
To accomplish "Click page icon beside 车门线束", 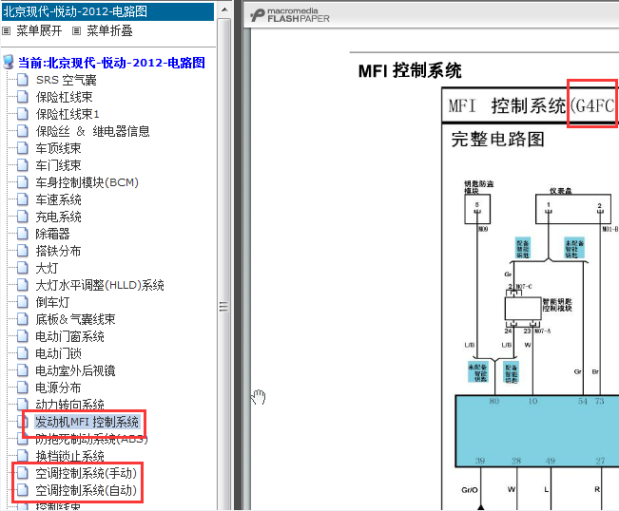I will pos(23,165).
